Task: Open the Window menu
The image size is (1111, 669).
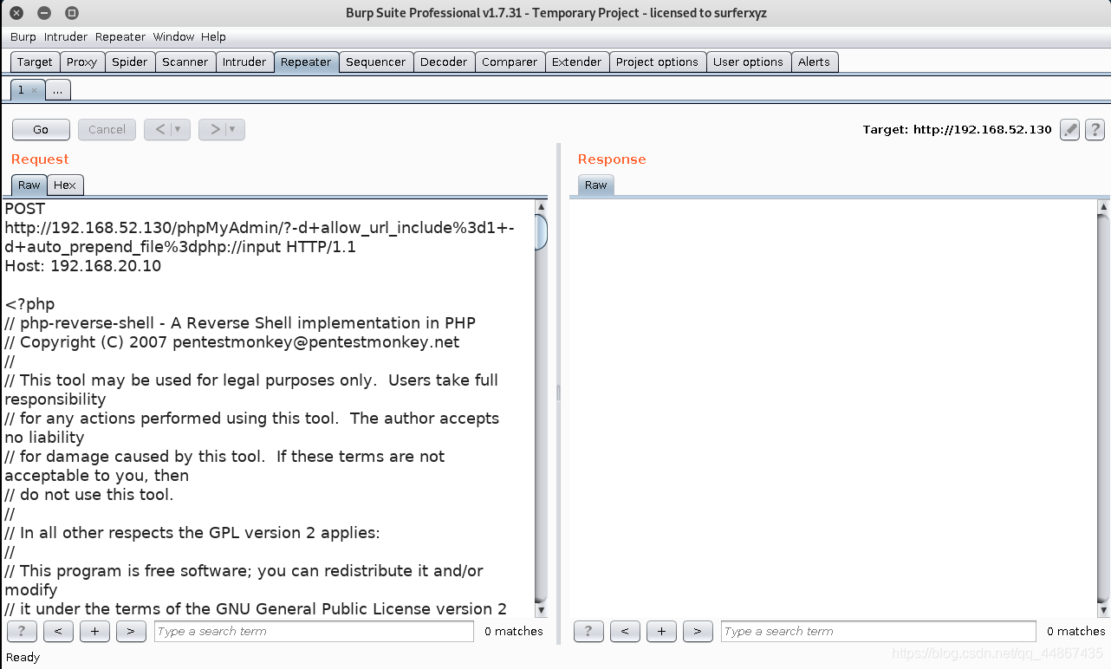Action: [x=173, y=36]
